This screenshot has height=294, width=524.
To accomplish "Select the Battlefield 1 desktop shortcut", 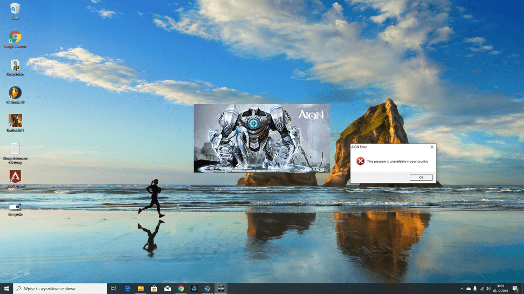I will [15, 121].
